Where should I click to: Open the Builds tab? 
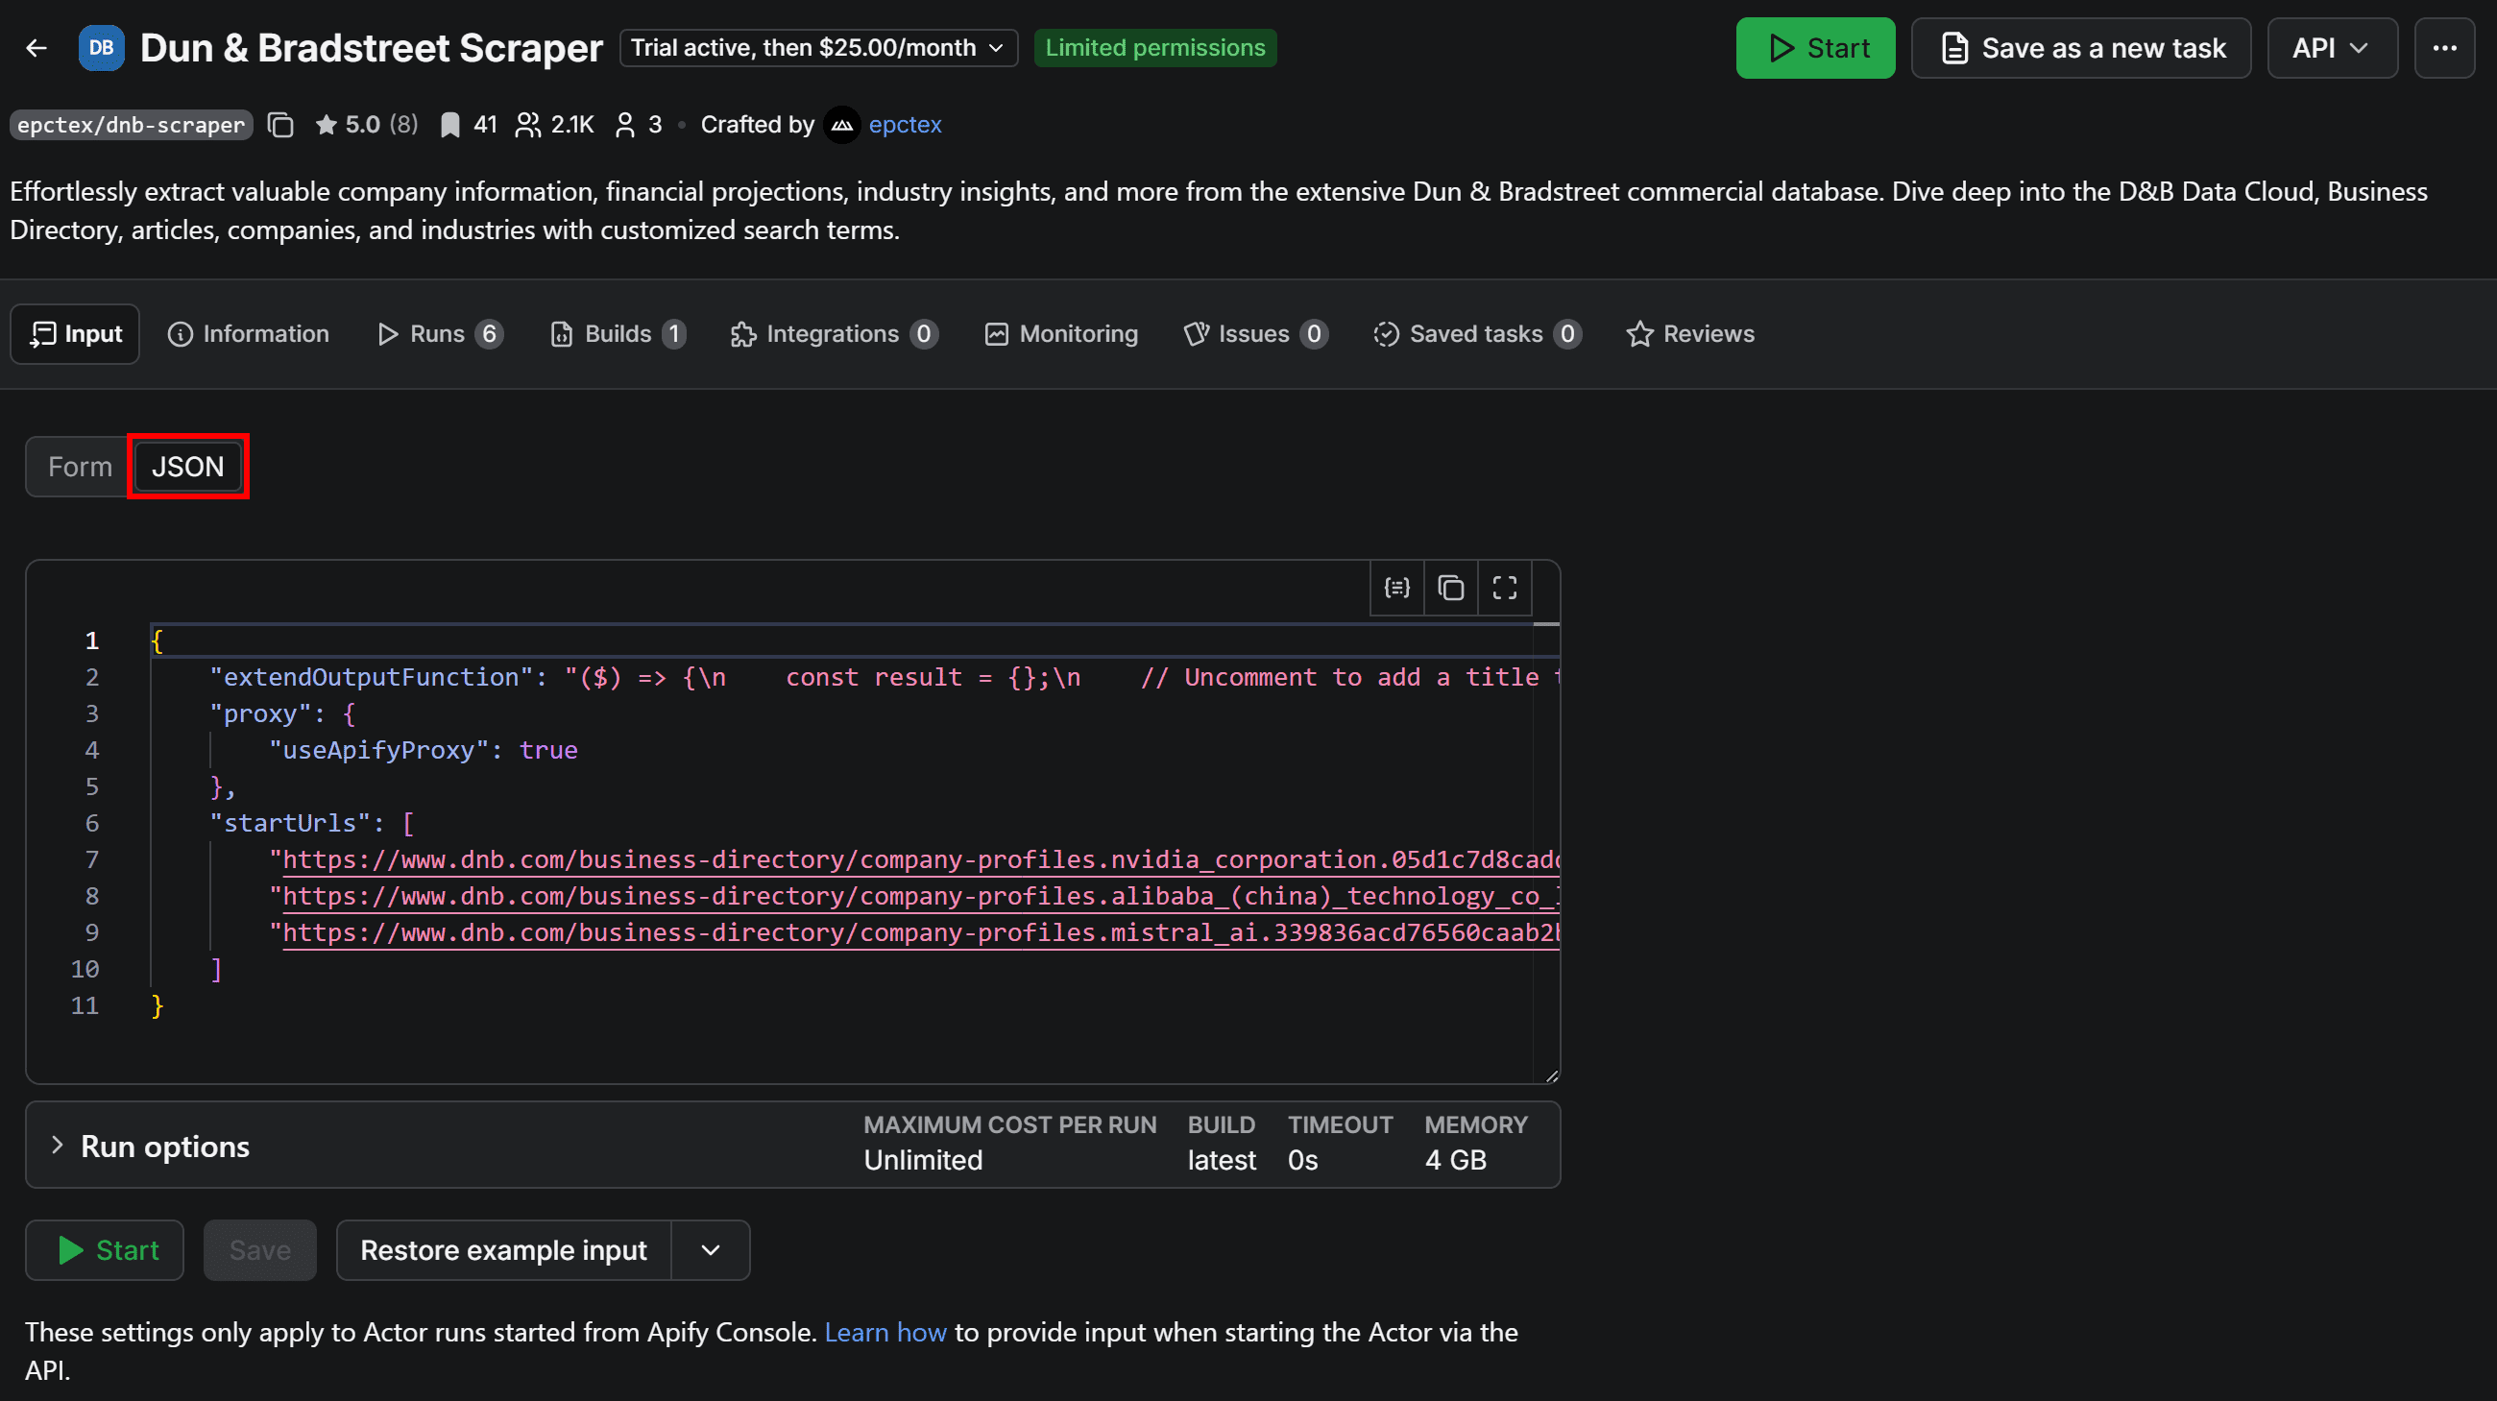pos(618,334)
